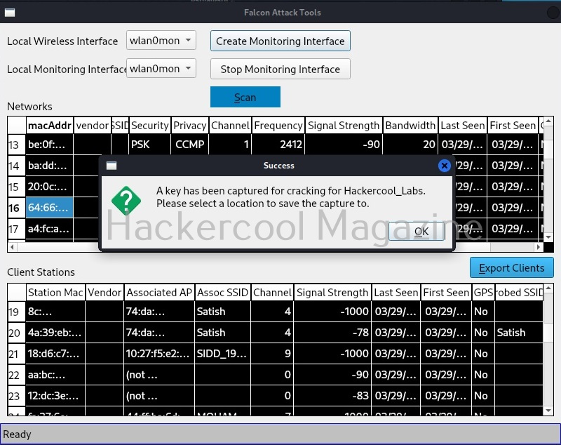The image size is (561, 445).
Task: Click Assoc SSID cell SIDD_19…
Action: pyautogui.click(x=222, y=354)
